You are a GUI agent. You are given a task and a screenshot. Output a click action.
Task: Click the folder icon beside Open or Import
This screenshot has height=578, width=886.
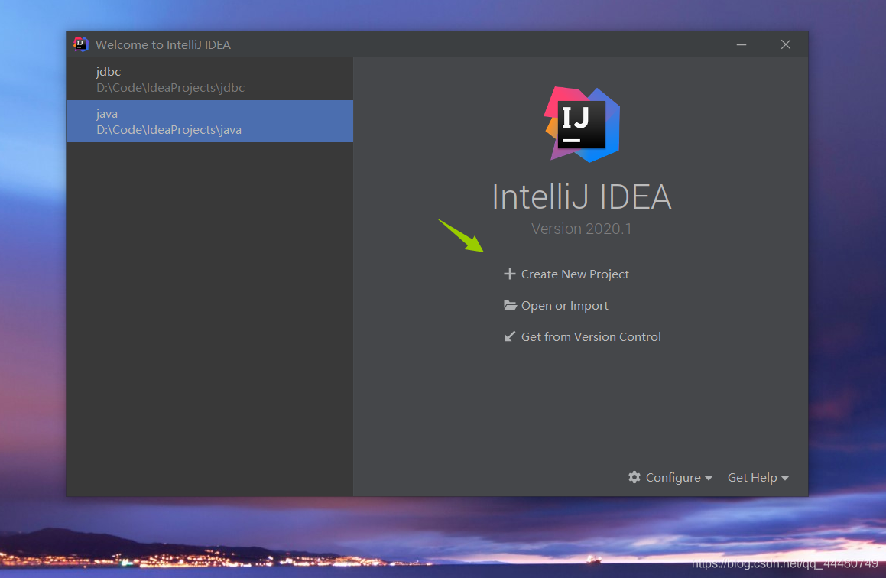pos(510,305)
